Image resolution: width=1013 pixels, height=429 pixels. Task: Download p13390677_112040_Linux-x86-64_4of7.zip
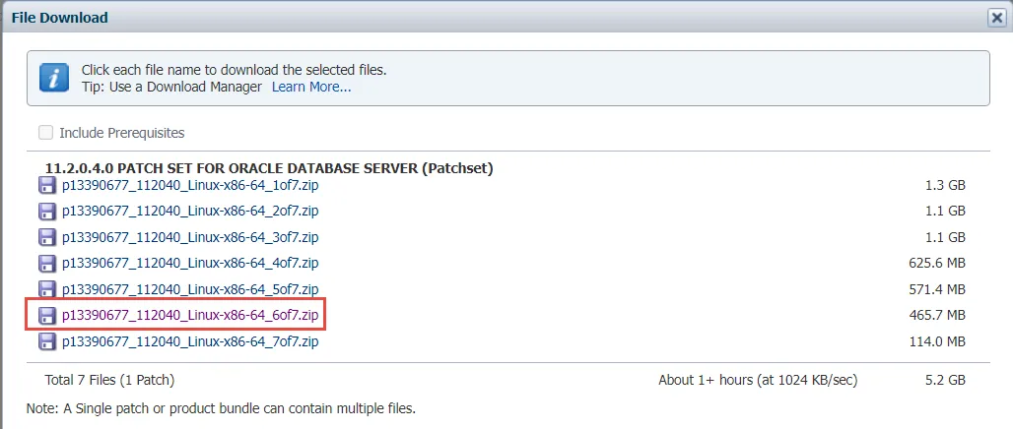(190, 264)
